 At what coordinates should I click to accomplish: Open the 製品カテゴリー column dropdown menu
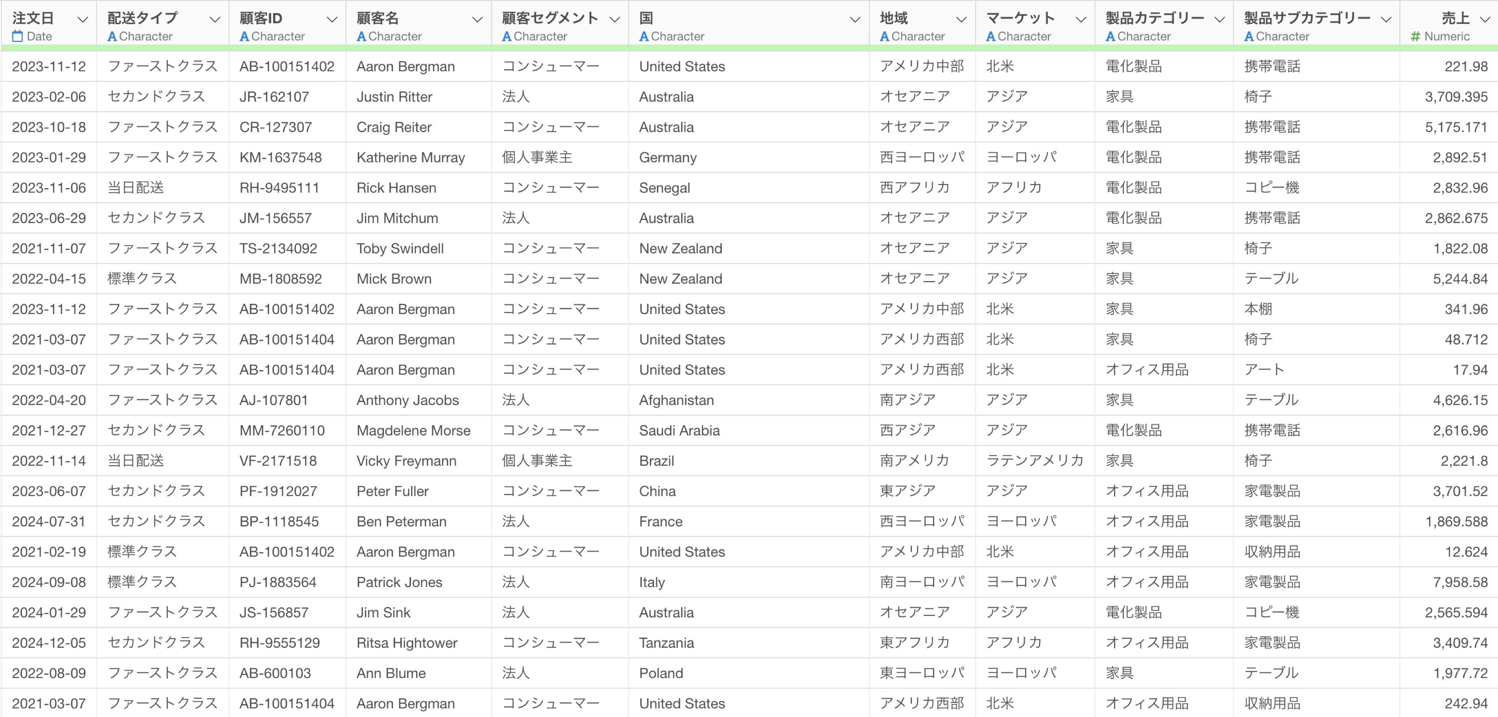click(1220, 19)
